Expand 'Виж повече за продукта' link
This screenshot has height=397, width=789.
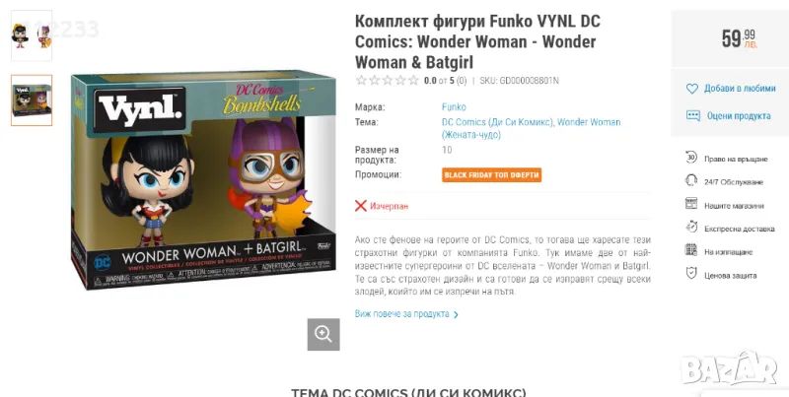click(406, 314)
